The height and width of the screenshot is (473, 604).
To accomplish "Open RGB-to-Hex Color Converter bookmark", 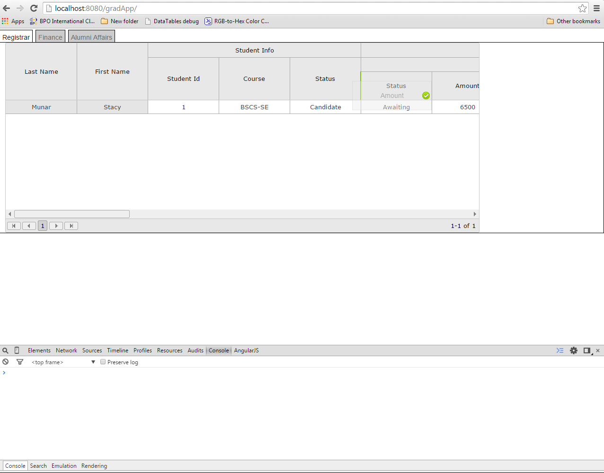I will click(237, 21).
